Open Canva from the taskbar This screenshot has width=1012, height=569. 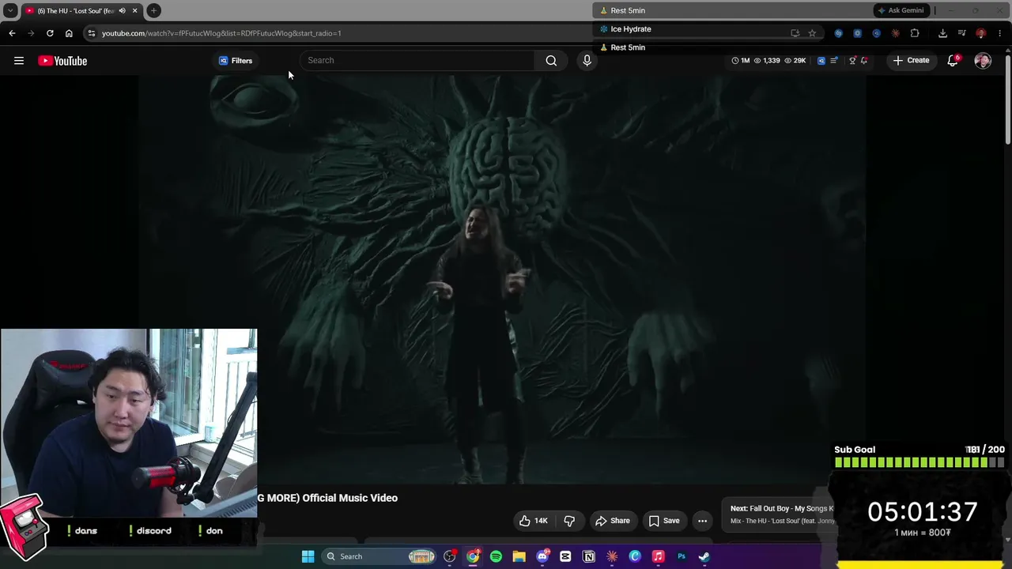[x=635, y=556]
